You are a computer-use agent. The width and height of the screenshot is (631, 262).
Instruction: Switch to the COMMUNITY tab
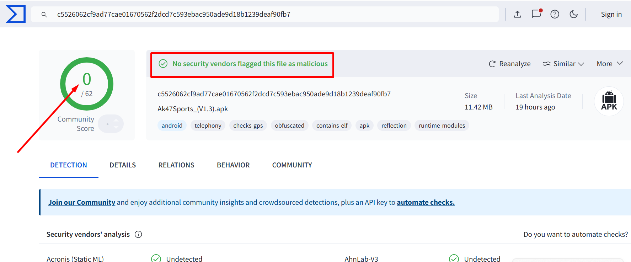[x=292, y=165]
